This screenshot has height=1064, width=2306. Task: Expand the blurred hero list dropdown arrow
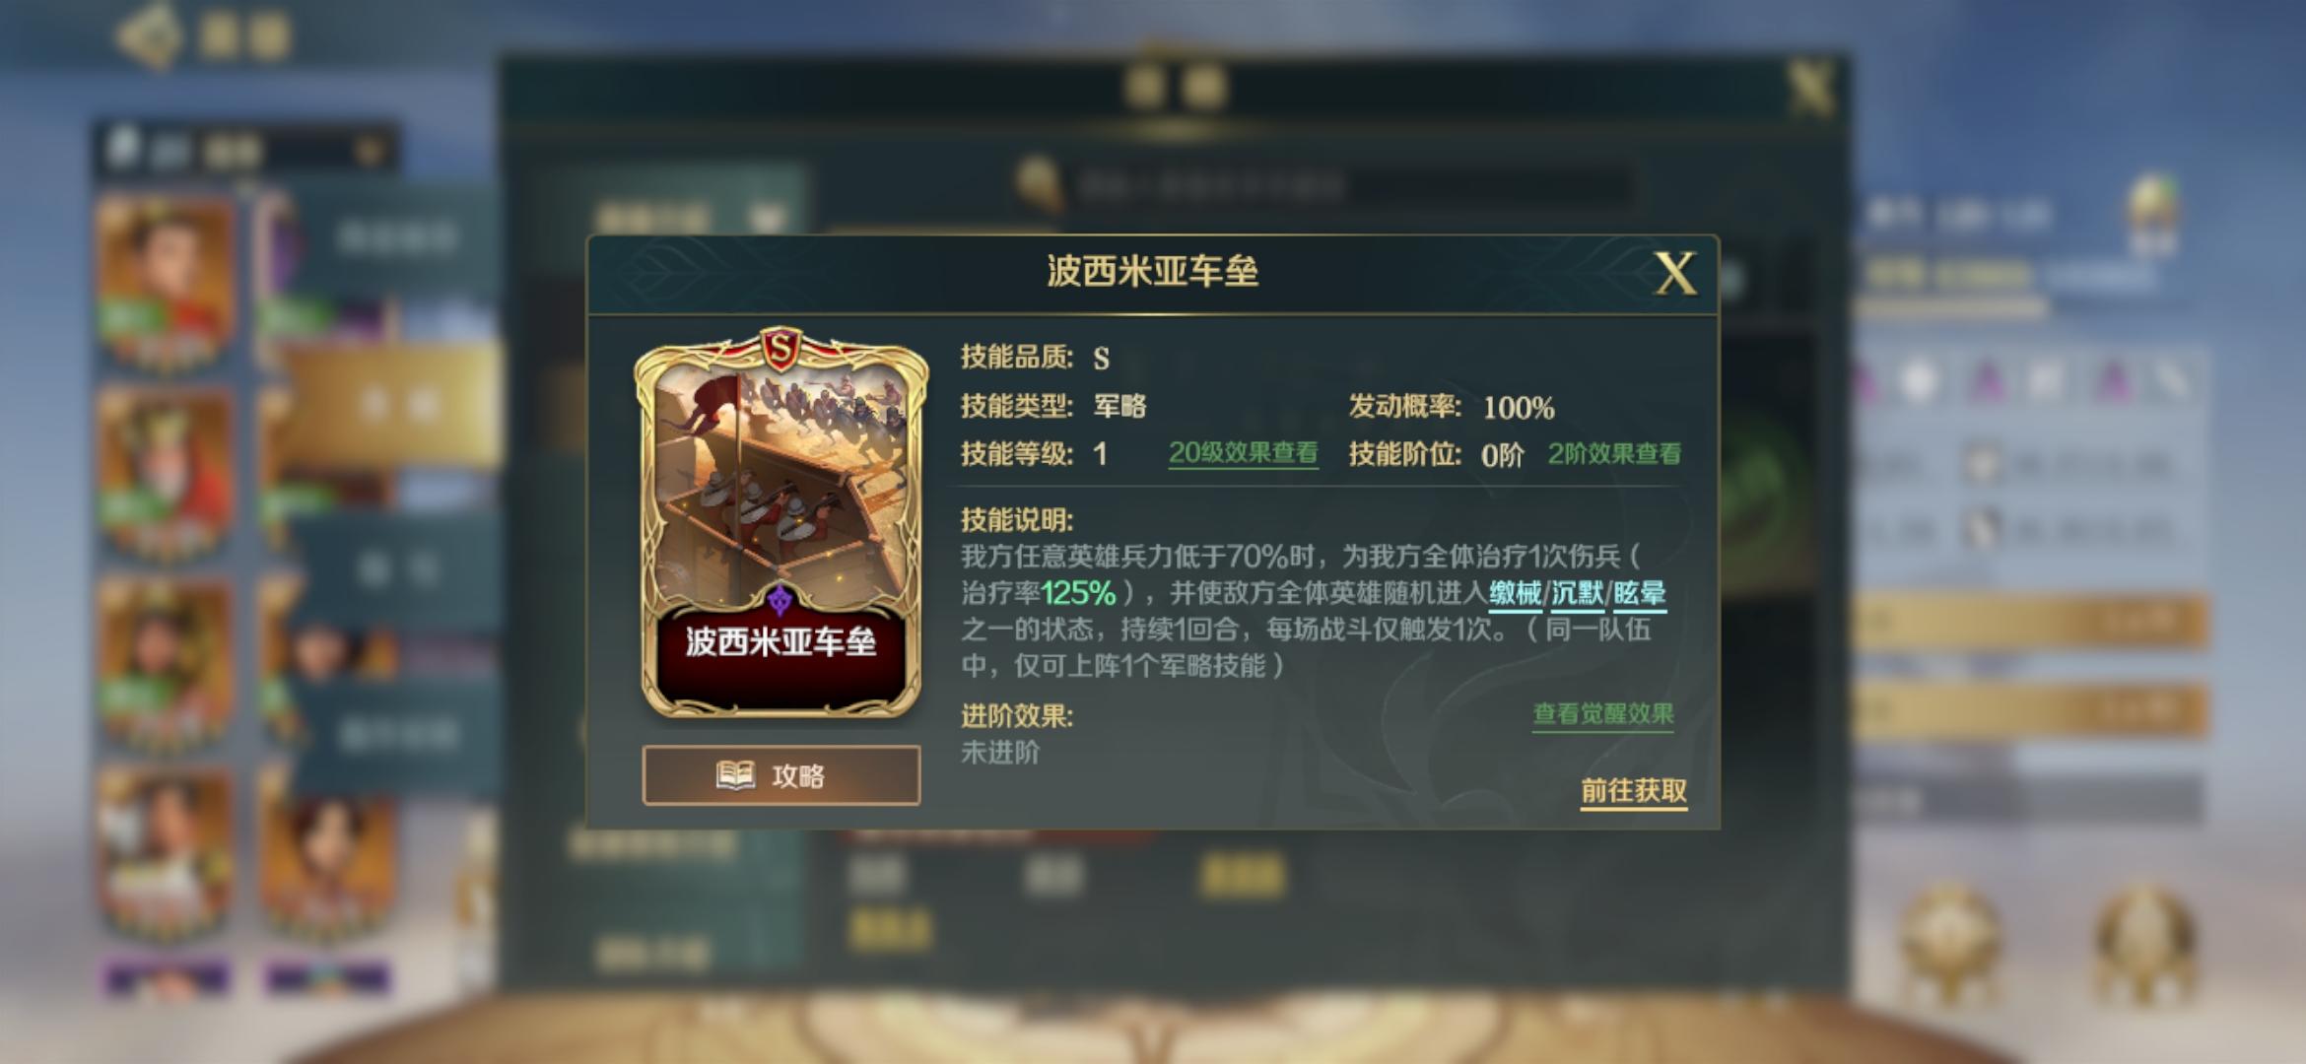point(370,151)
